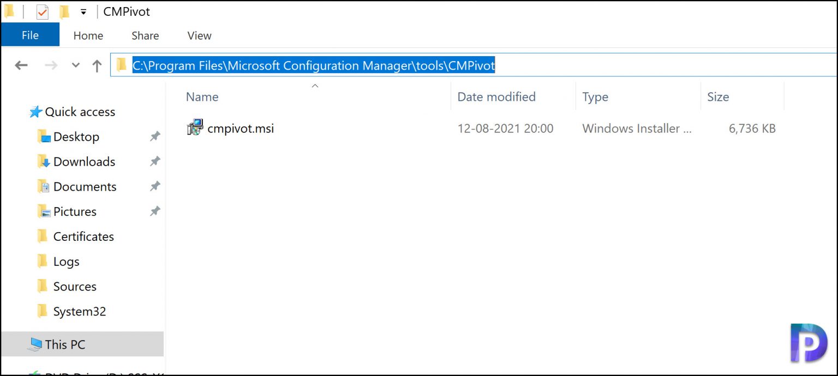Click the pin icon next to Documents
Image resolution: width=838 pixels, height=376 pixels.
(x=155, y=186)
